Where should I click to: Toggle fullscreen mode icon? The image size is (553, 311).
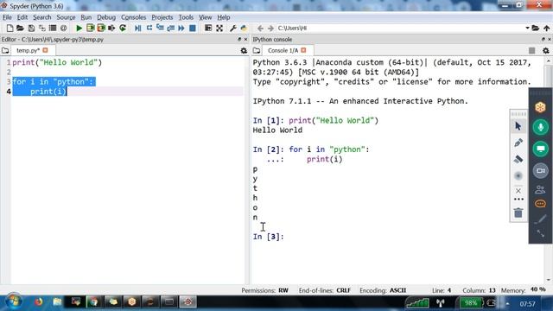219,29
